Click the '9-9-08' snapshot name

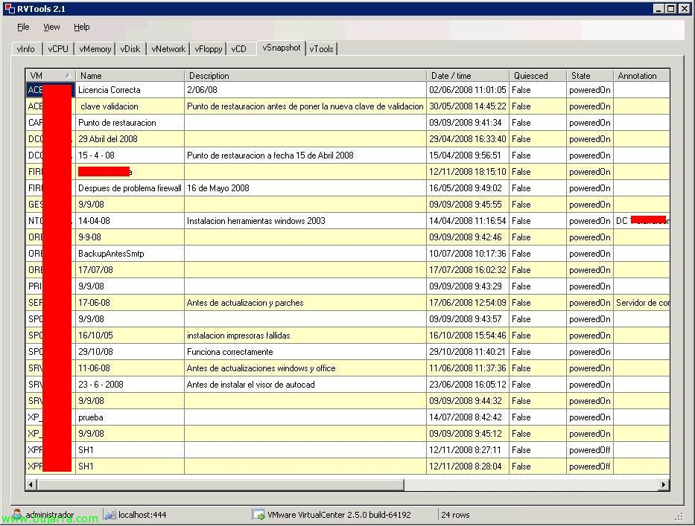click(89, 237)
